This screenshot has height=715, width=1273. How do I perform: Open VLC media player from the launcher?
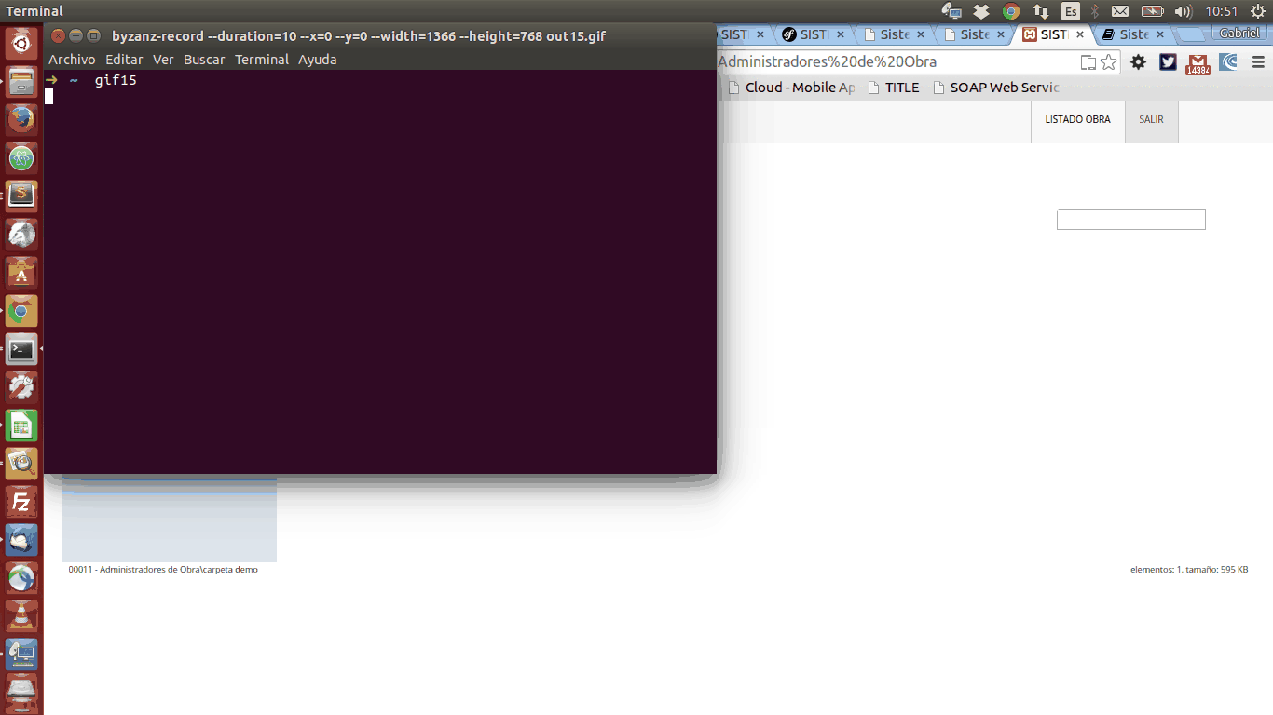coord(21,616)
